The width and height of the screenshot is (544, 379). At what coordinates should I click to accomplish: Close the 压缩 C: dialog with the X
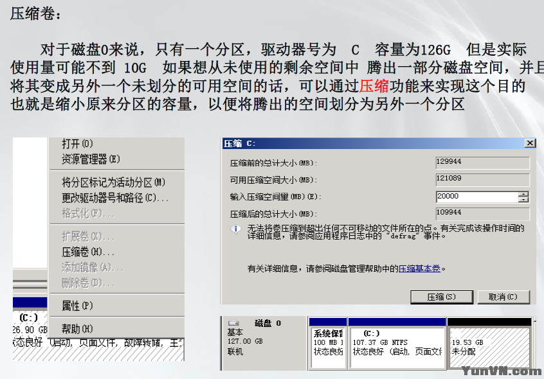[530, 143]
